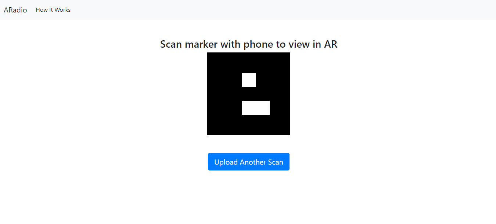Click empty gray navbar area on right
Viewport: 496px width, 224px height.
(294, 10)
